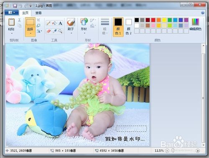Click the Help question mark icon

(x=203, y=13)
